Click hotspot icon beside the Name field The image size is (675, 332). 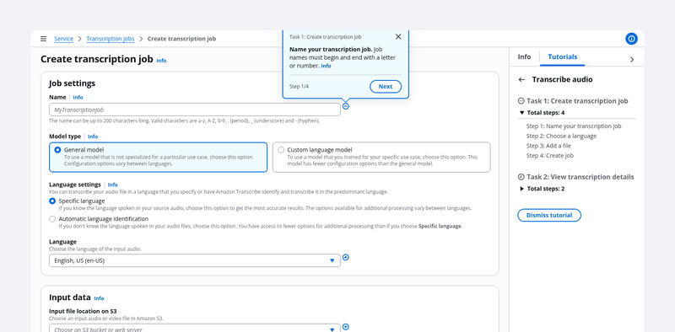click(x=346, y=106)
